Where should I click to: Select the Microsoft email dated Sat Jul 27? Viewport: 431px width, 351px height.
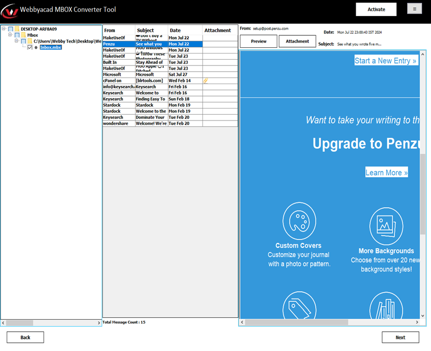(170, 74)
